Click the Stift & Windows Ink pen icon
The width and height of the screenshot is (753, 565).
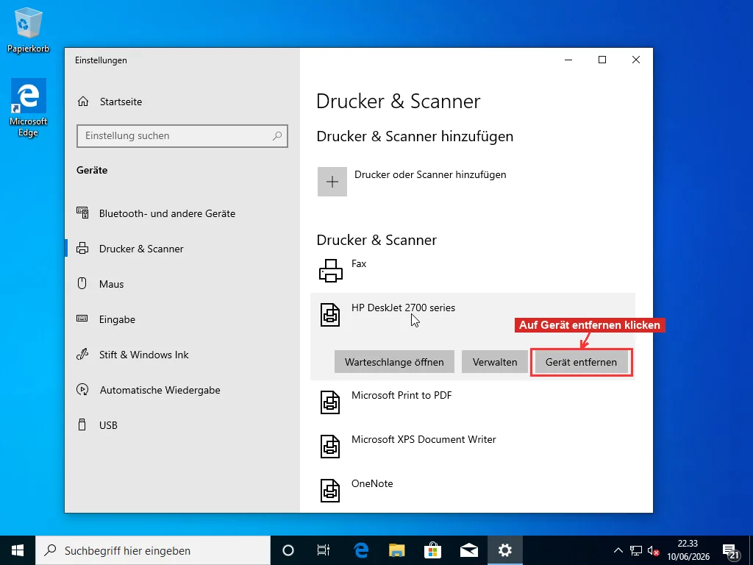point(82,355)
